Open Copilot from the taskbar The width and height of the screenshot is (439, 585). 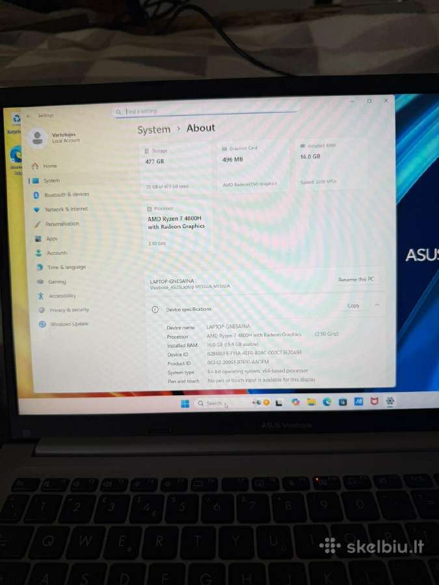tap(296, 402)
